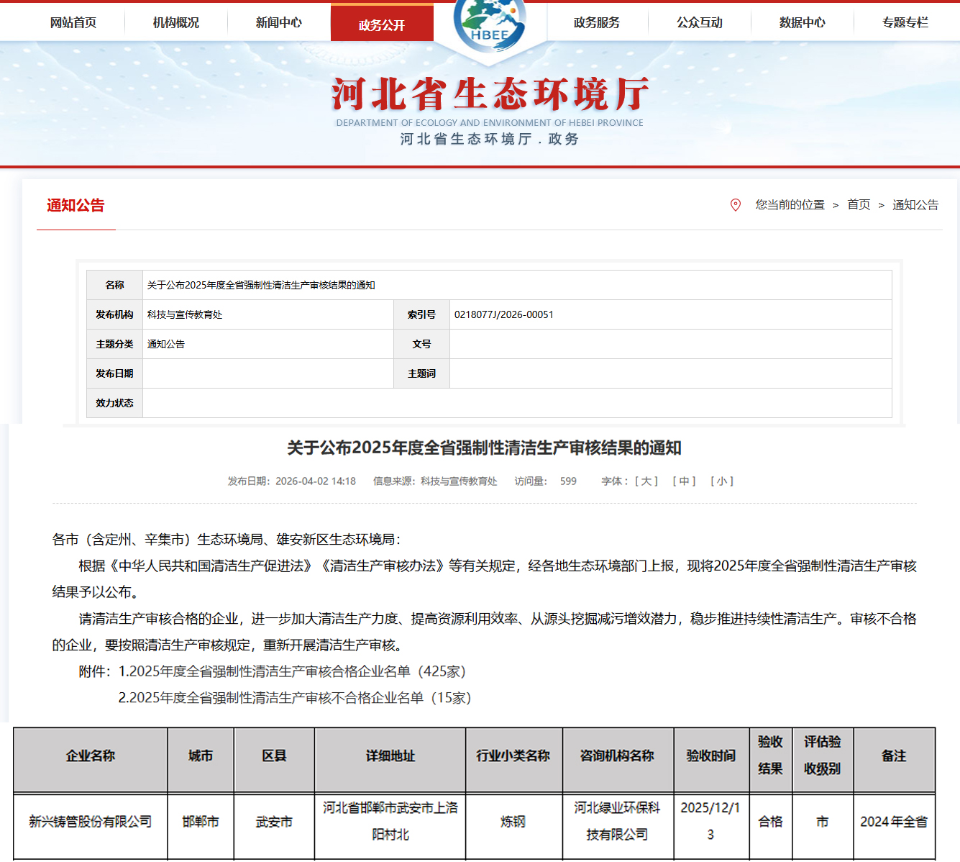Image resolution: width=960 pixels, height=862 pixels.
Task: Go to 专题专栏 section
Action: (905, 23)
